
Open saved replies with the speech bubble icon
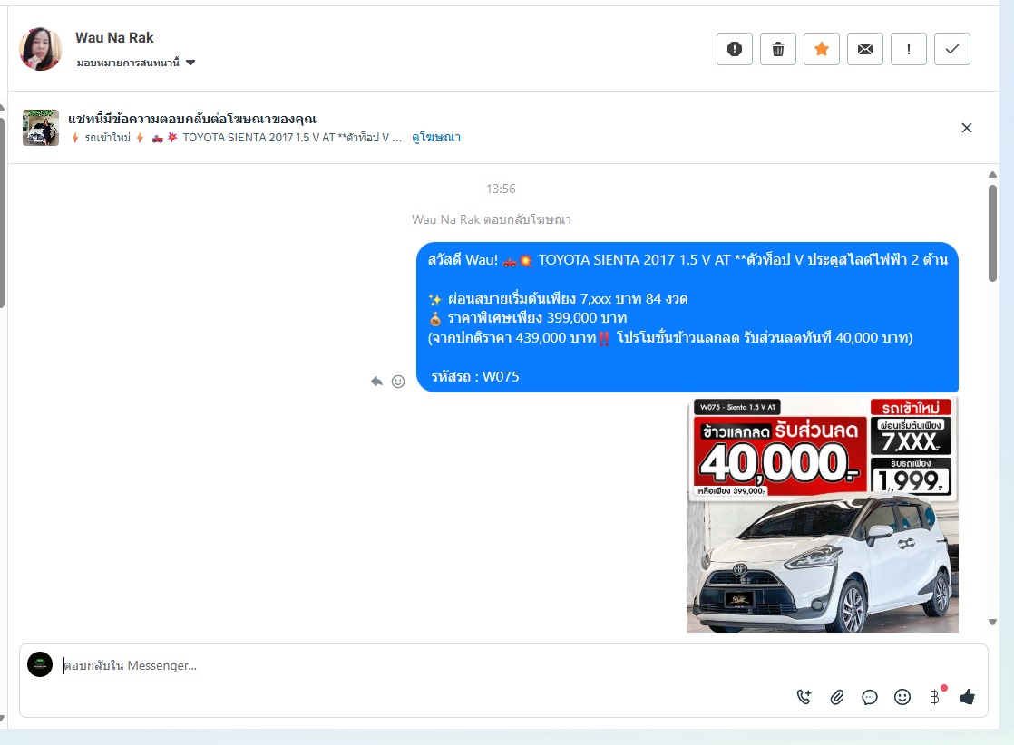tap(870, 697)
